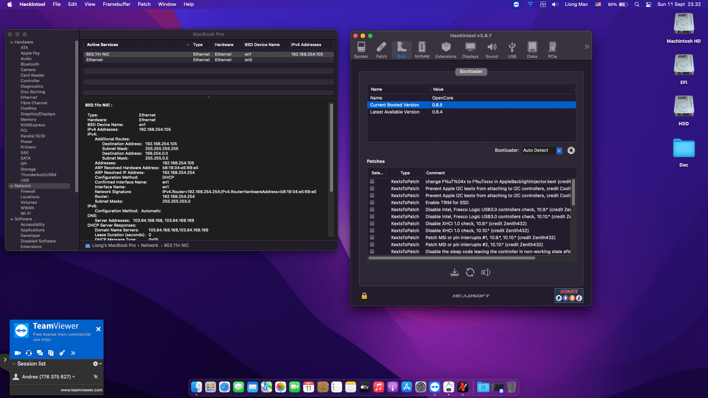The image size is (708, 398).
Task: Show more toolbar items in Hackintool
Action: coord(587,47)
